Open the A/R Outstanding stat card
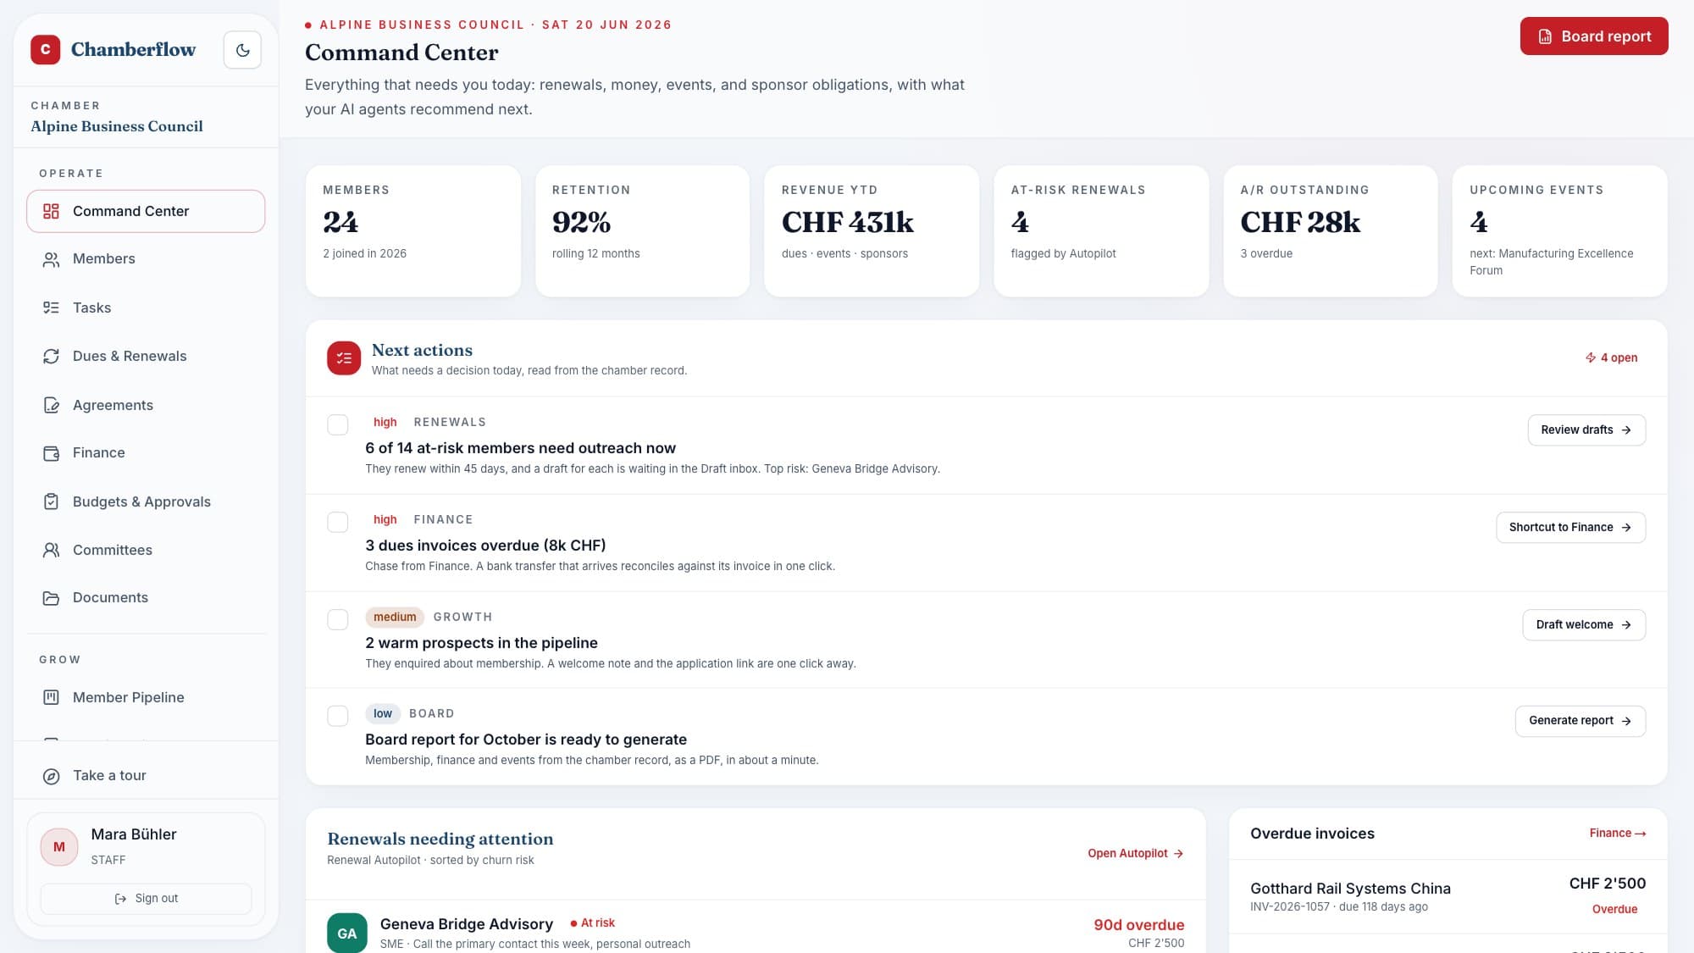Viewport: 1694px width, 953px height. (x=1331, y=230)
